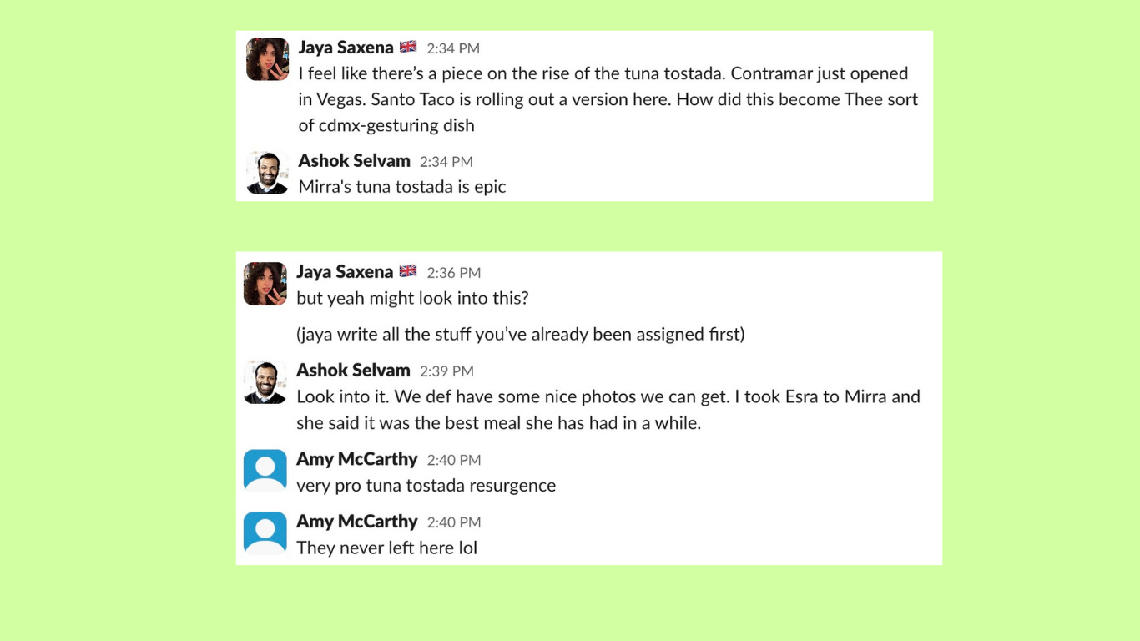Click Ashok Selvam's avatar in the first card
This screenshot has width=1140, height=641.
(267, 173)
